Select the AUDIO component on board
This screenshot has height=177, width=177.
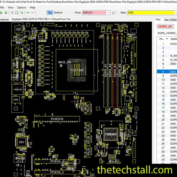point(16,100)
